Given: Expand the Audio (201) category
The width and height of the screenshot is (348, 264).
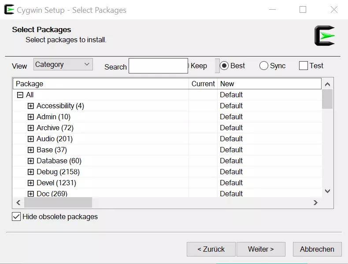Looking at the screenshot, I should point(30,139).
